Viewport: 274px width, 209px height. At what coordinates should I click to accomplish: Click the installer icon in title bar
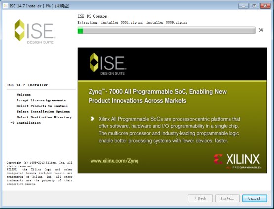pyautogui.click(x=5, y=6)
